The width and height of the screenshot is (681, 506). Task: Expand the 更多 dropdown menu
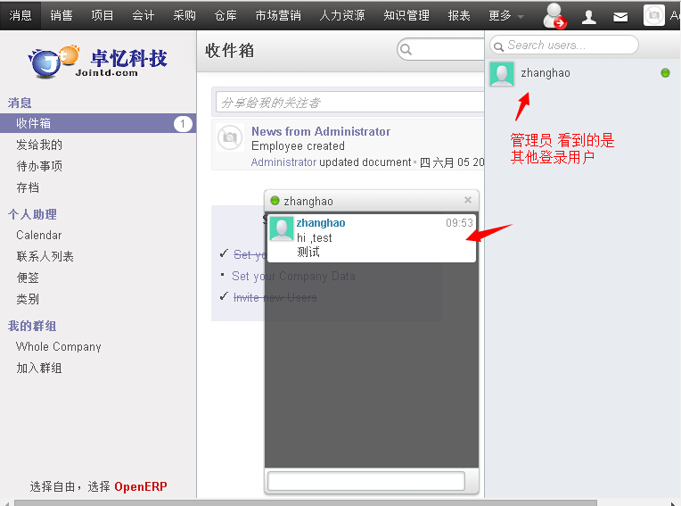point(505,15)
